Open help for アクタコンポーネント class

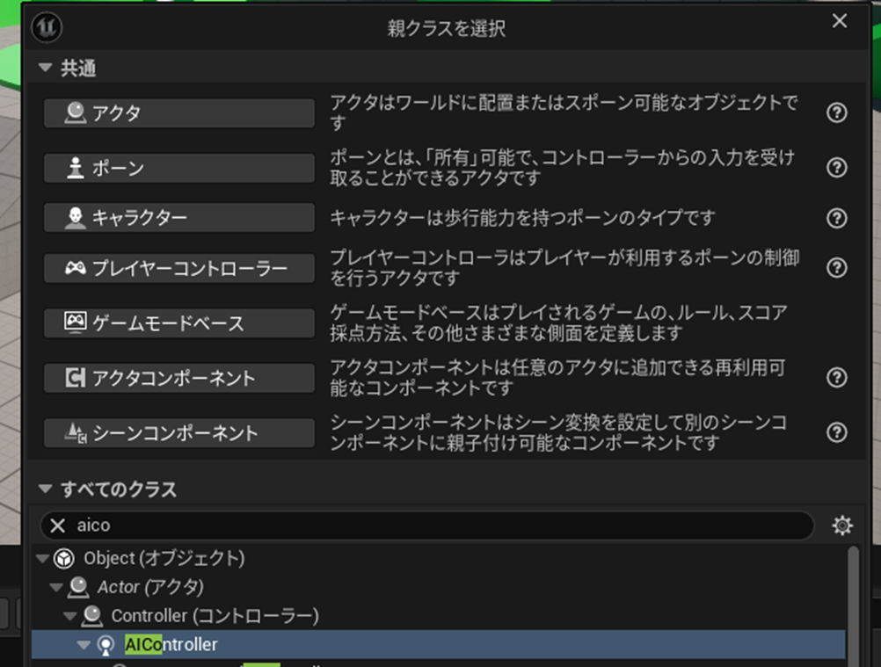point(837,377)
